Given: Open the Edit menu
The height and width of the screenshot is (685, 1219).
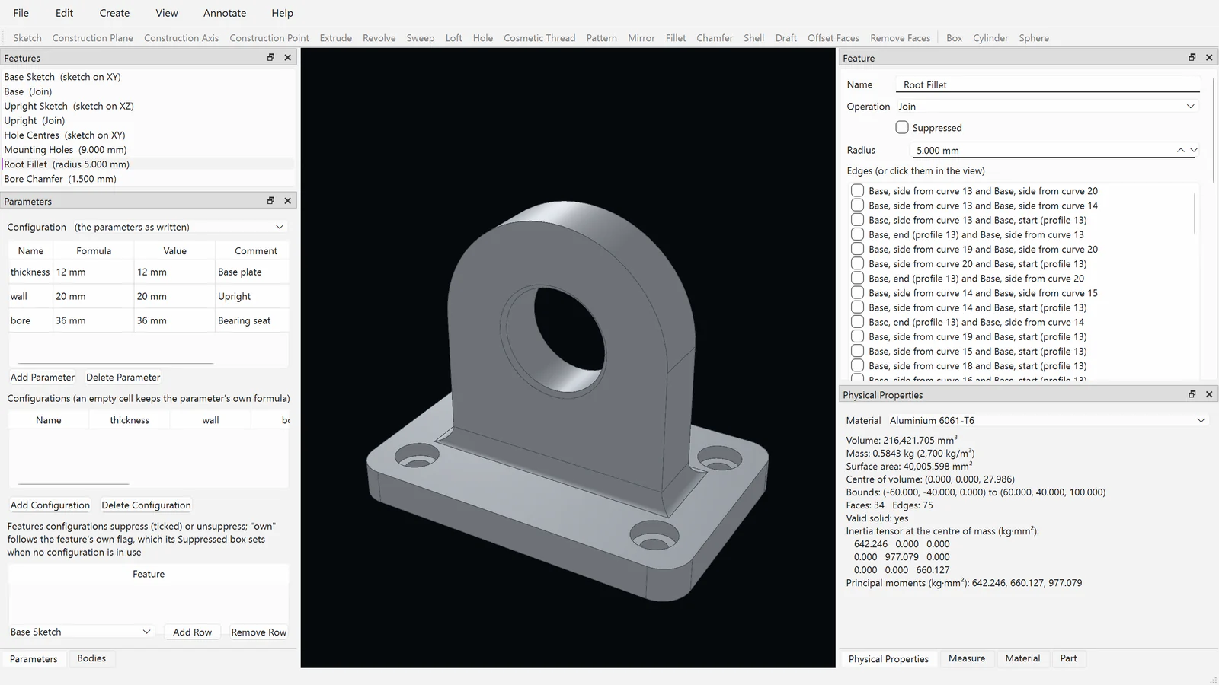Looking at the screenshot, I should pos(65,13).
